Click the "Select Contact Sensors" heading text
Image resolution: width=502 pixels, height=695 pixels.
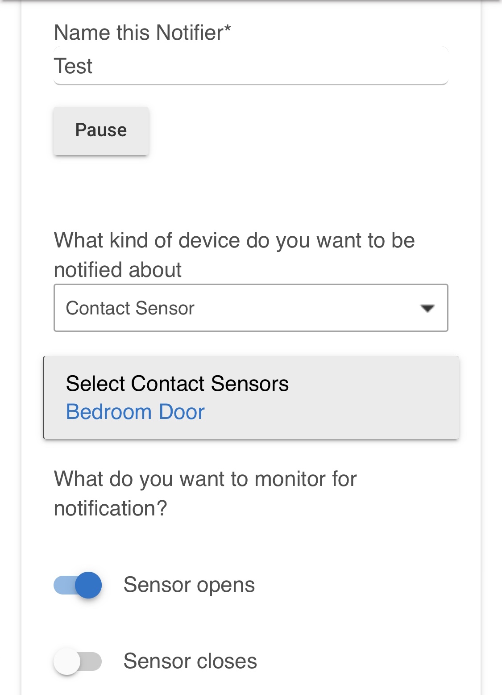(177, 384)
